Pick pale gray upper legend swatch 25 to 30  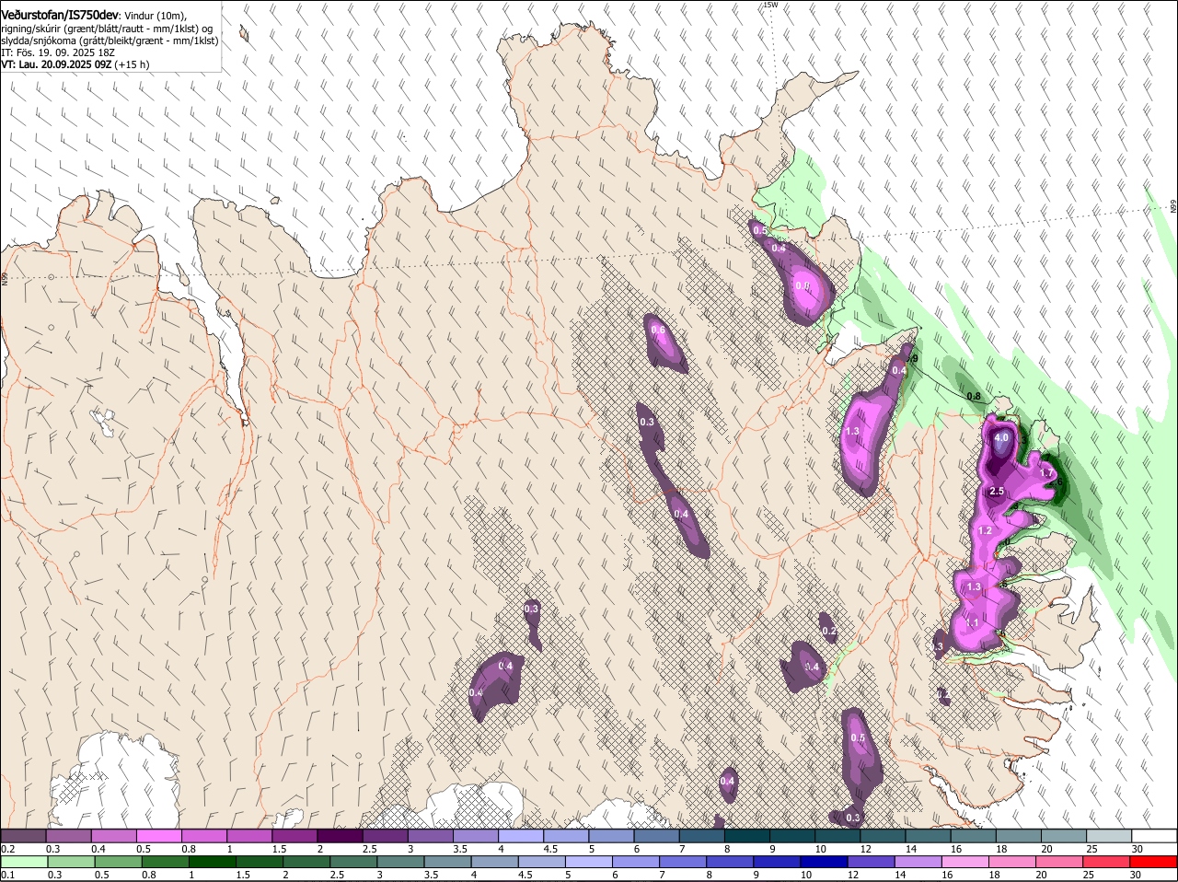tap(1110, 836)
